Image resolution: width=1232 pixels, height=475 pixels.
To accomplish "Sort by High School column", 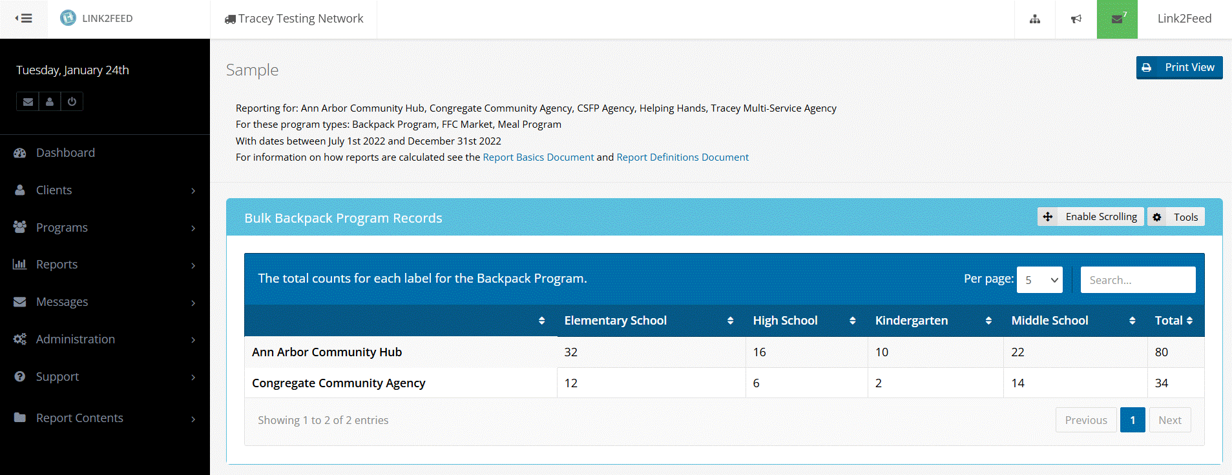I will [x=852, y=321].
